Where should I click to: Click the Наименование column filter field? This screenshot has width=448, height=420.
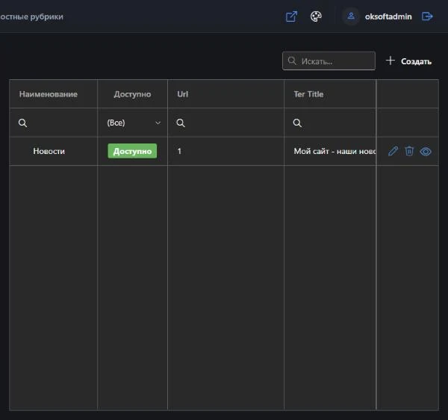[x=54, y=123]
